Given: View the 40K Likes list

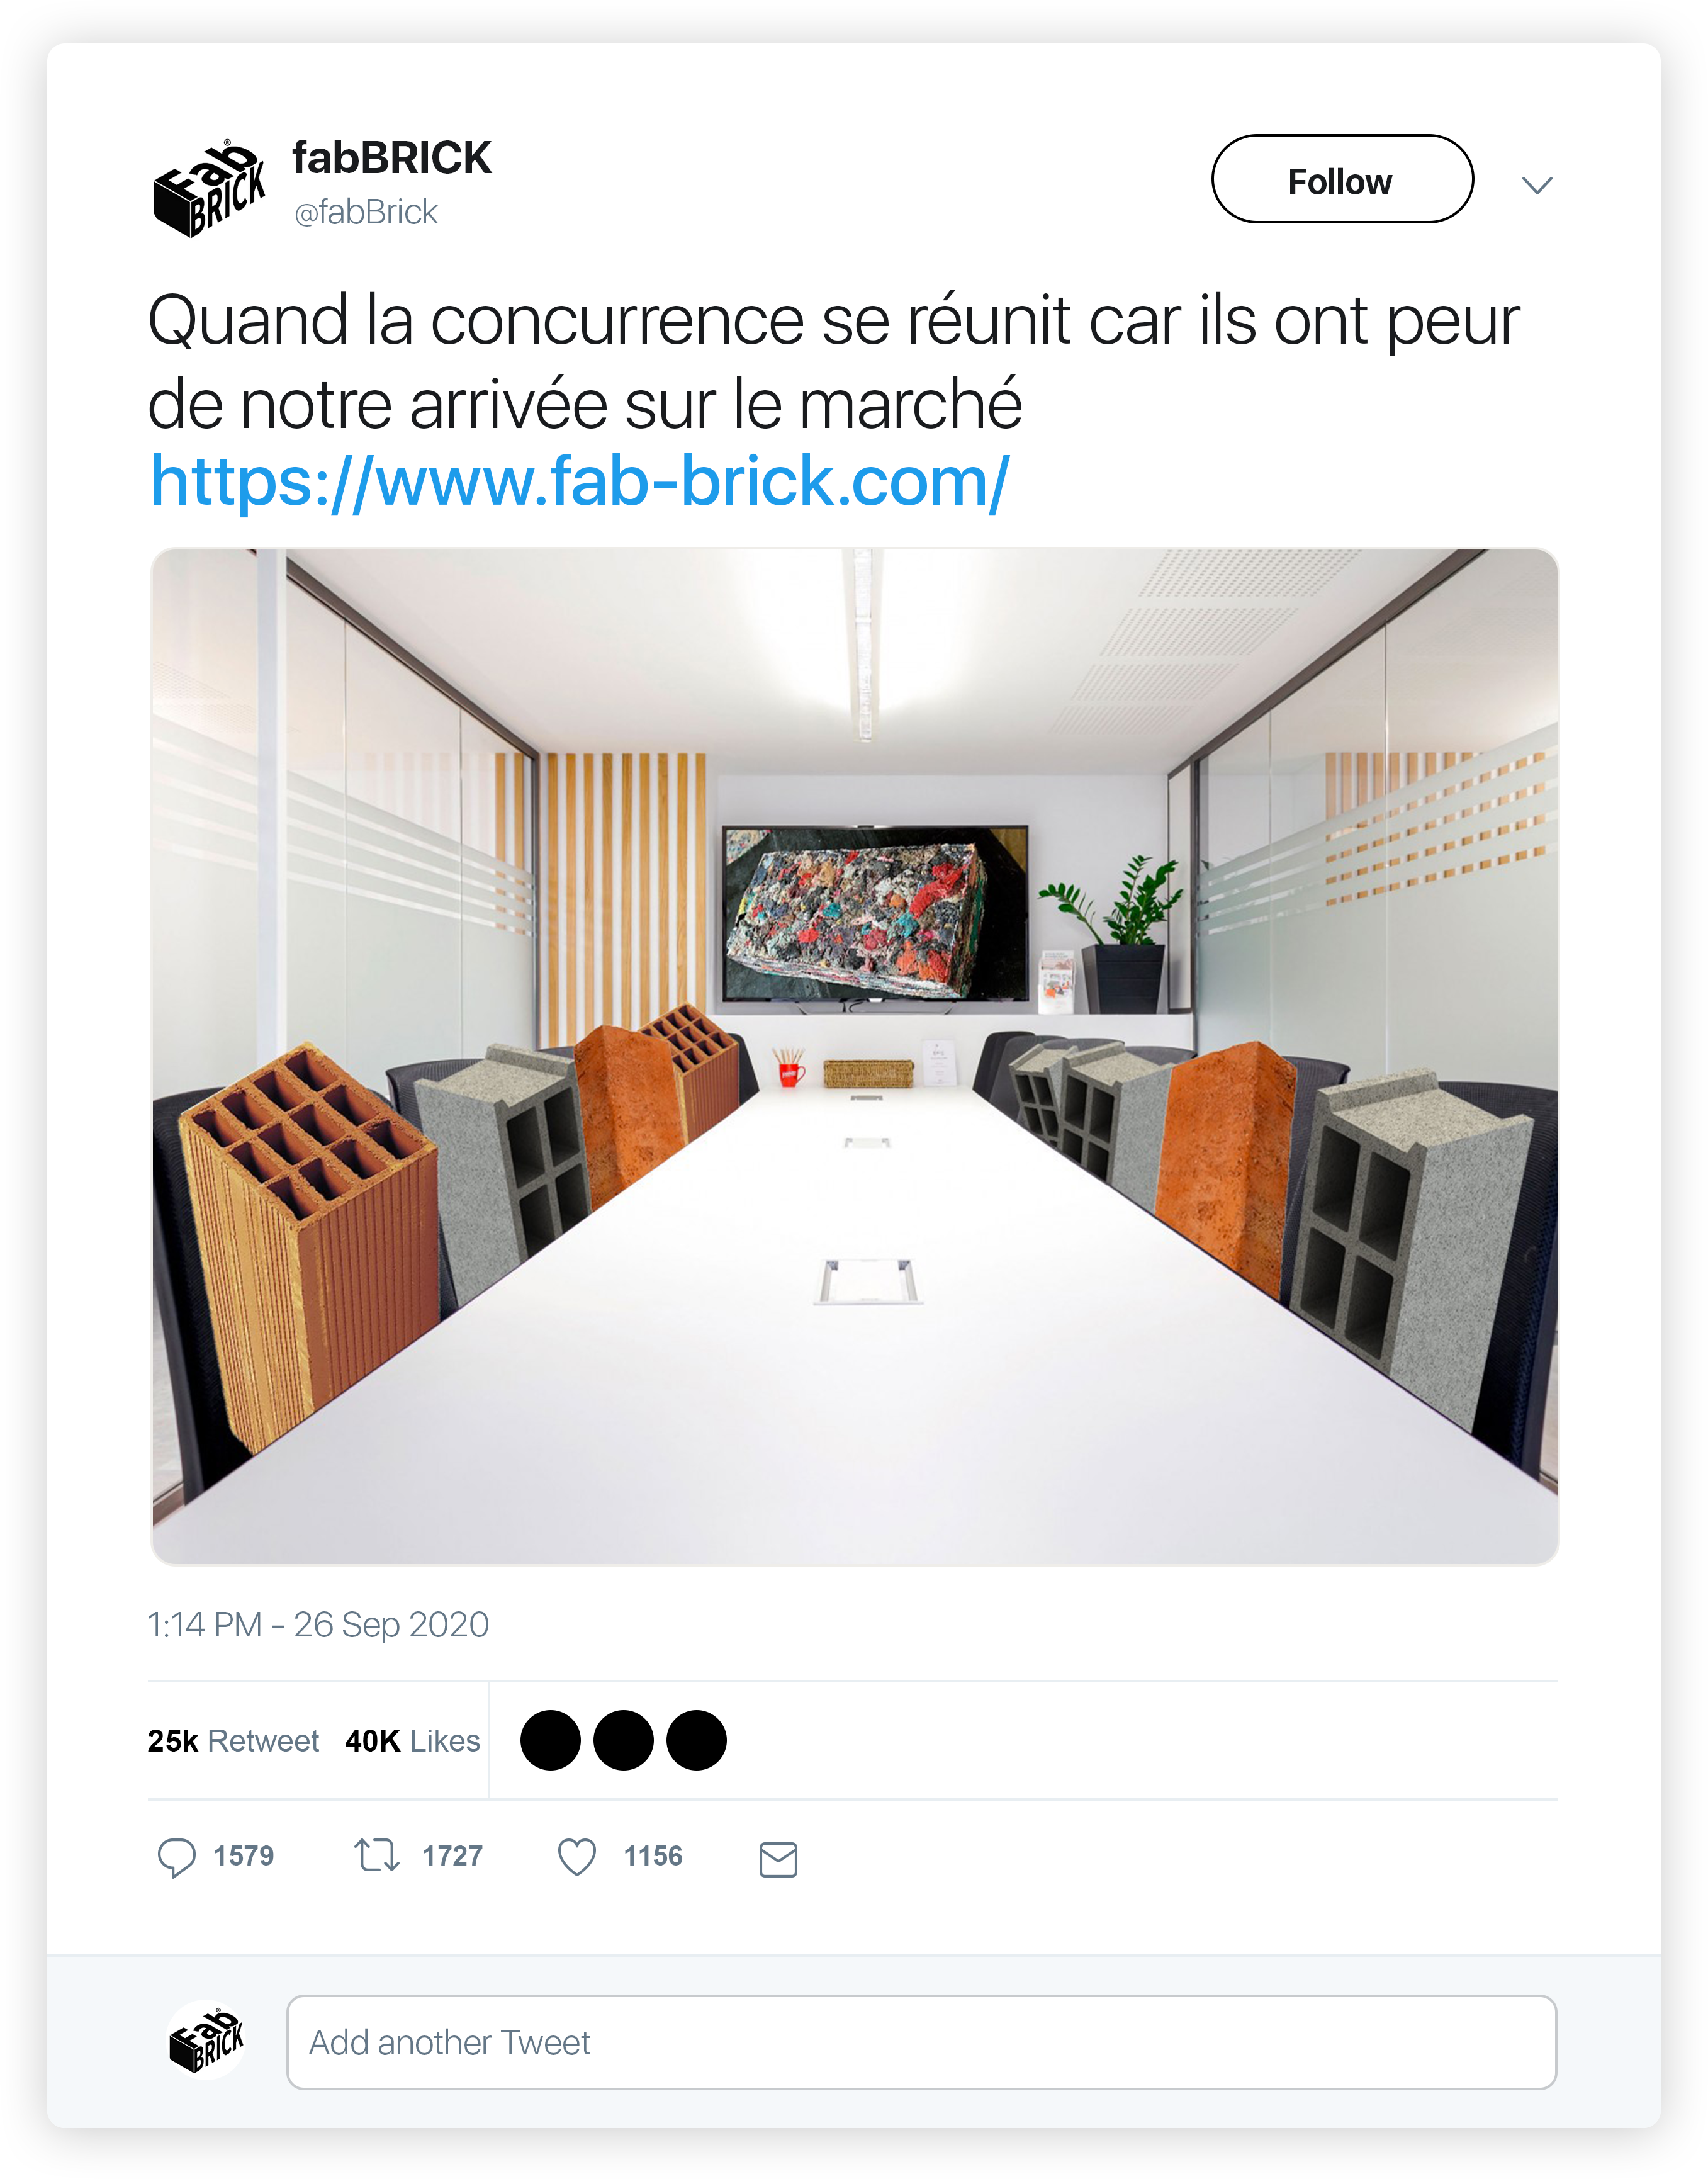Looking at the screenshot, I should point(412,1741).
